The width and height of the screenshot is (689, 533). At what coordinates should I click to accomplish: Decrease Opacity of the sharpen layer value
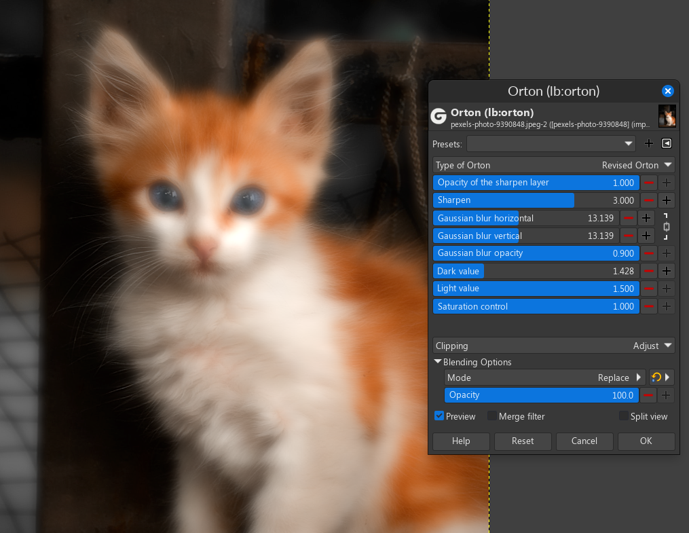point(648,183)
